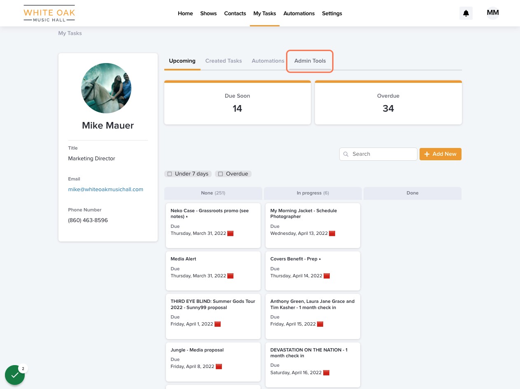Open the MM user avatar menu
The height and width of the screenshot is (389, 520).
(493, 13)
